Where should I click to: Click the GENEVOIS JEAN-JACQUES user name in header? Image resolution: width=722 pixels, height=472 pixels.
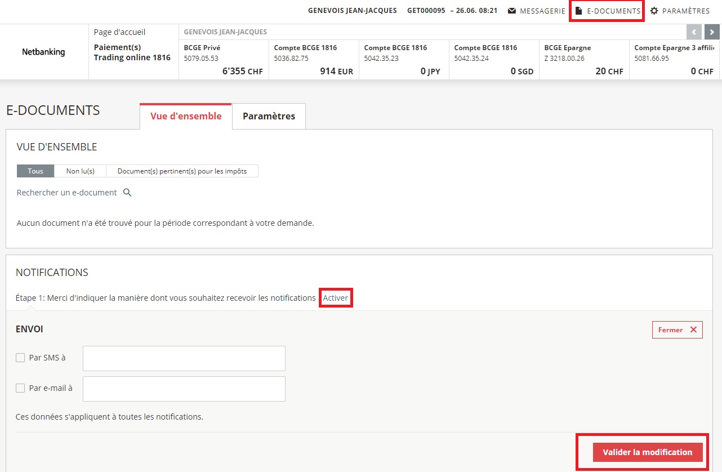353,11
